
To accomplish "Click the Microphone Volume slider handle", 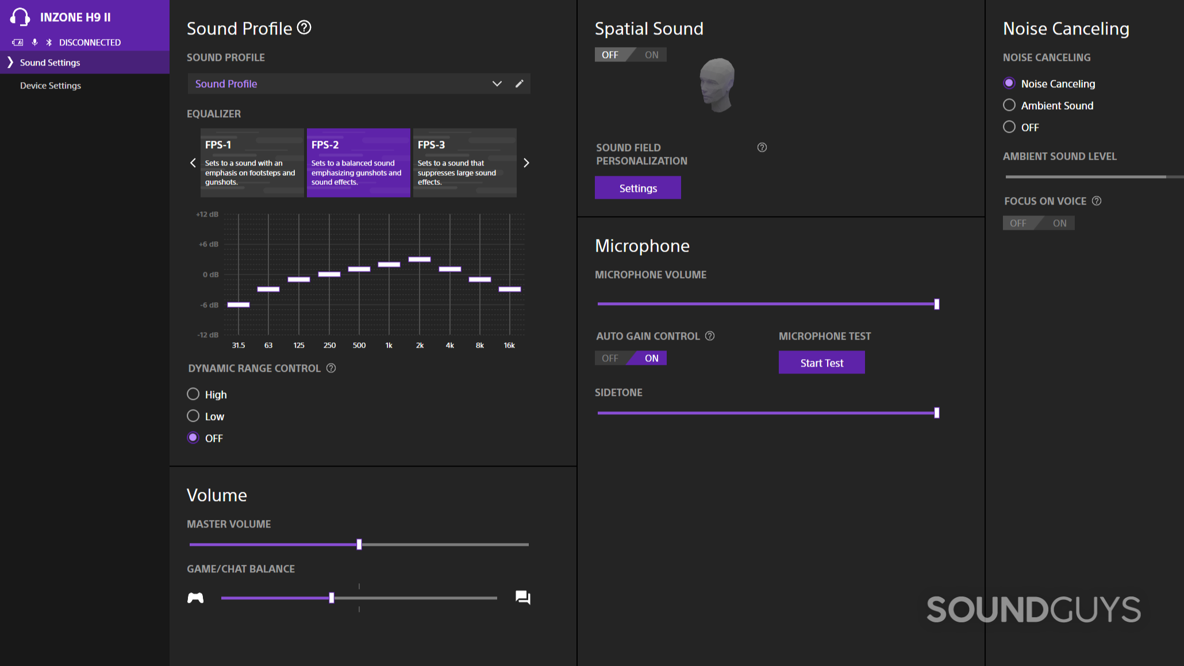I will pyautogui.click(x=937, y=305).
